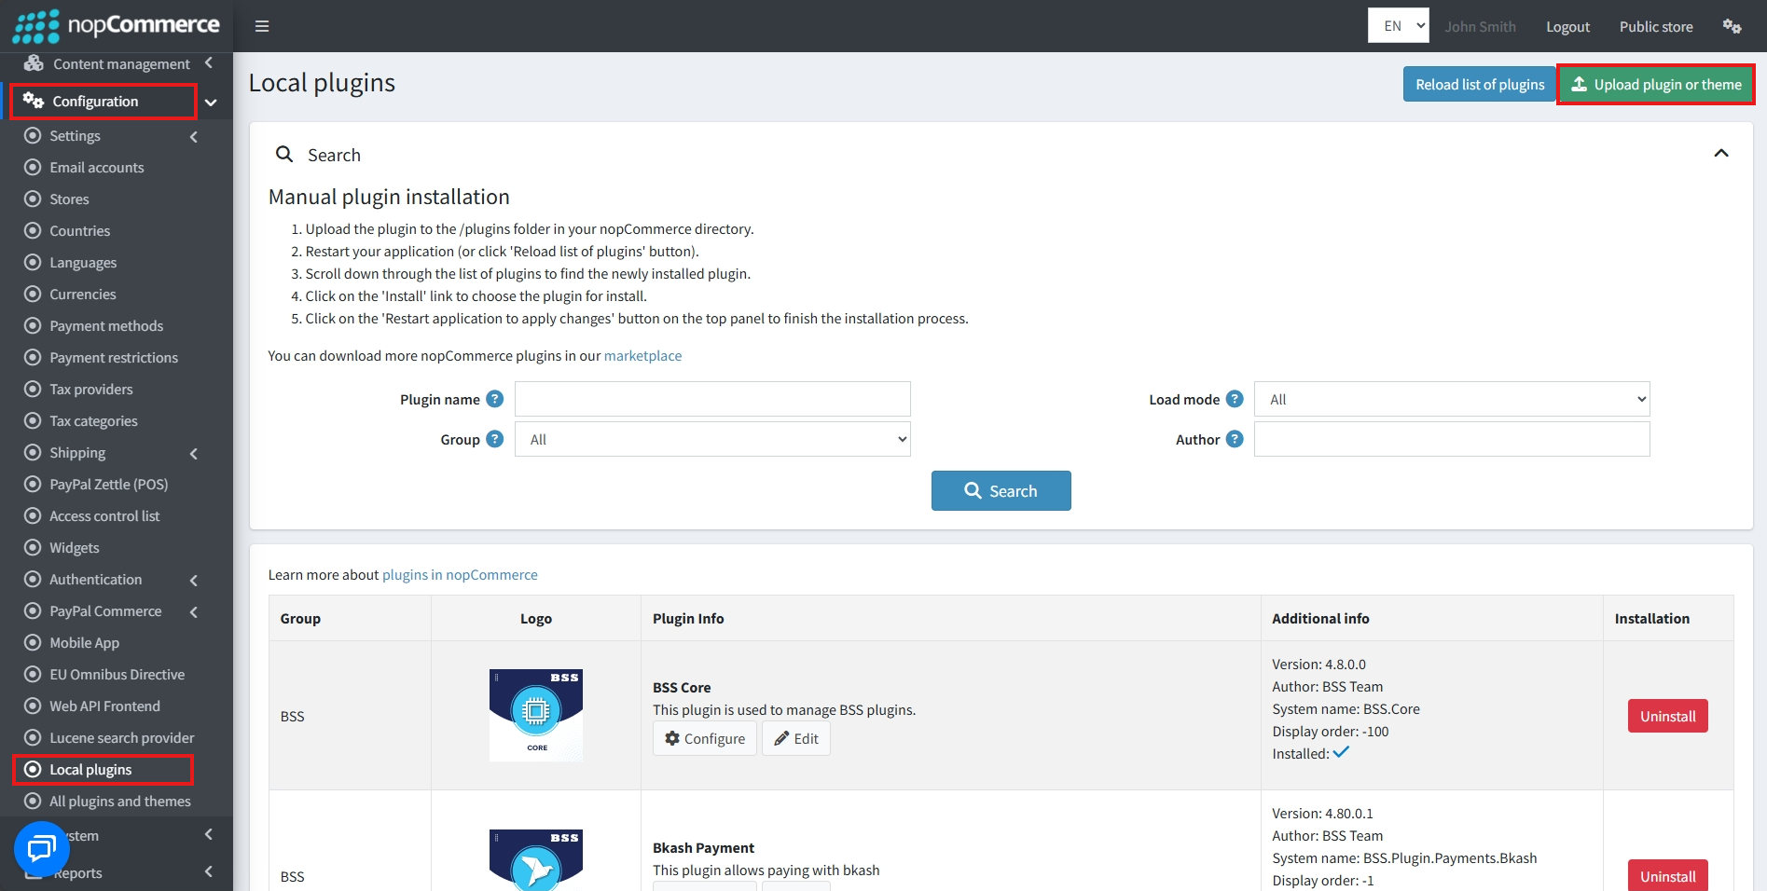Expand the Shipping submenu arrow
The width and height of the screenshot is (1767, 891).
[194, 454]
